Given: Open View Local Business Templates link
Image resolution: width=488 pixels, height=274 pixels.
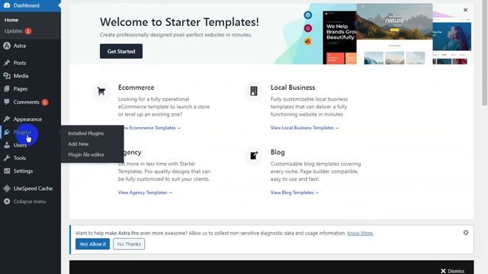Looking at the screenshot, I should [305, 128].
